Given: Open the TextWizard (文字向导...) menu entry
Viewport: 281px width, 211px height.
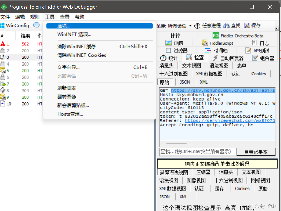Looking at the screenshot, I should coord(100,67).
